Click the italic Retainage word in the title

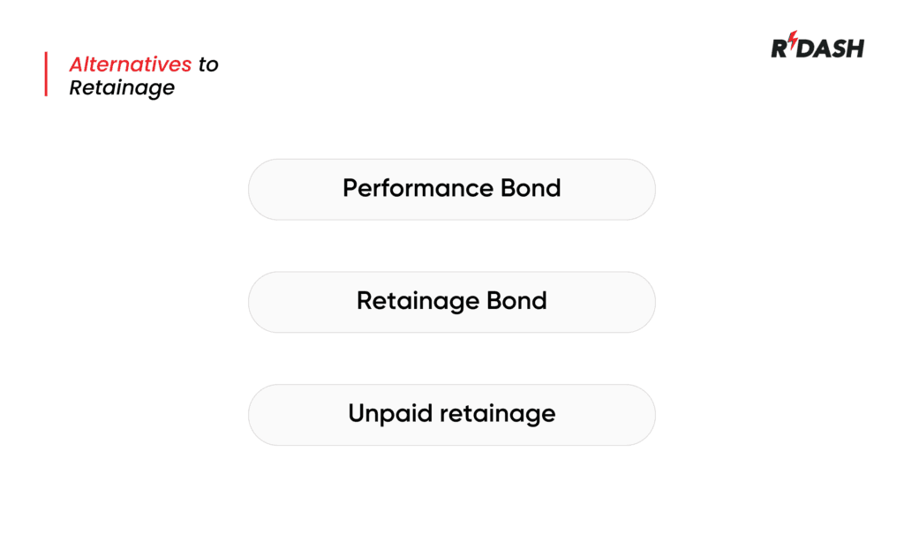(x=122, y=87)
